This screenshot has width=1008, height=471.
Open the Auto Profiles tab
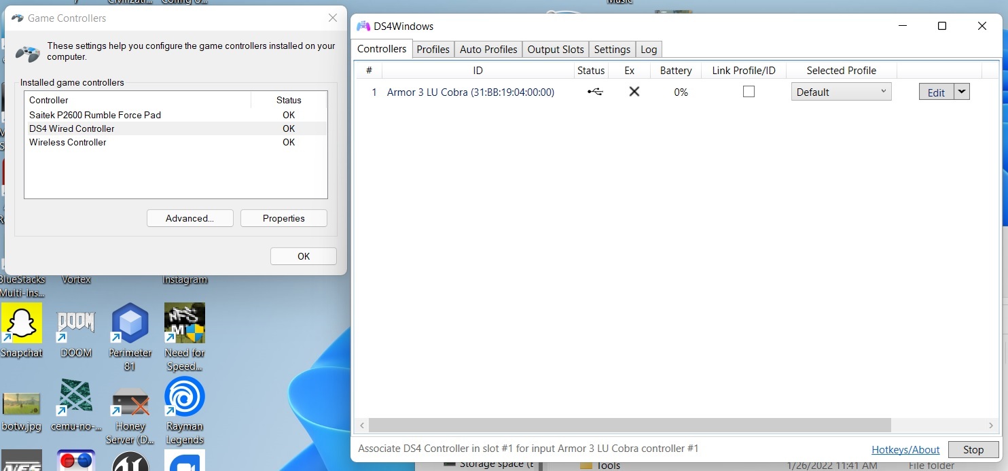[x=488, y=50]
